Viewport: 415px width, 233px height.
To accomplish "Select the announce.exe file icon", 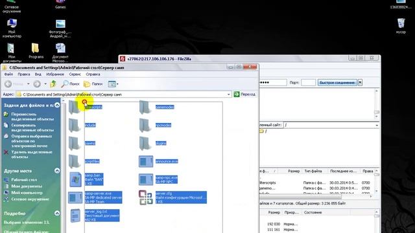I will click(x=146, y=161).
